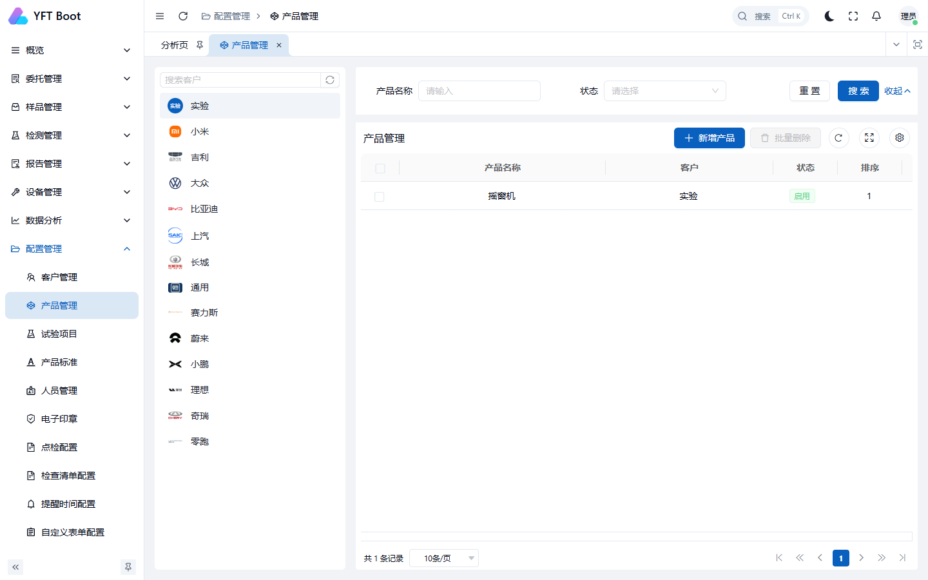Collapse the sidebar with double-chevron icon
928x580 pixels.
[15, 567]
